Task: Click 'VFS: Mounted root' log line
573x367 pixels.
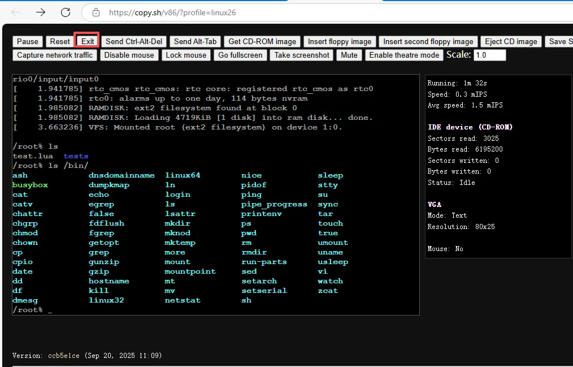Action: click(177, 127)
